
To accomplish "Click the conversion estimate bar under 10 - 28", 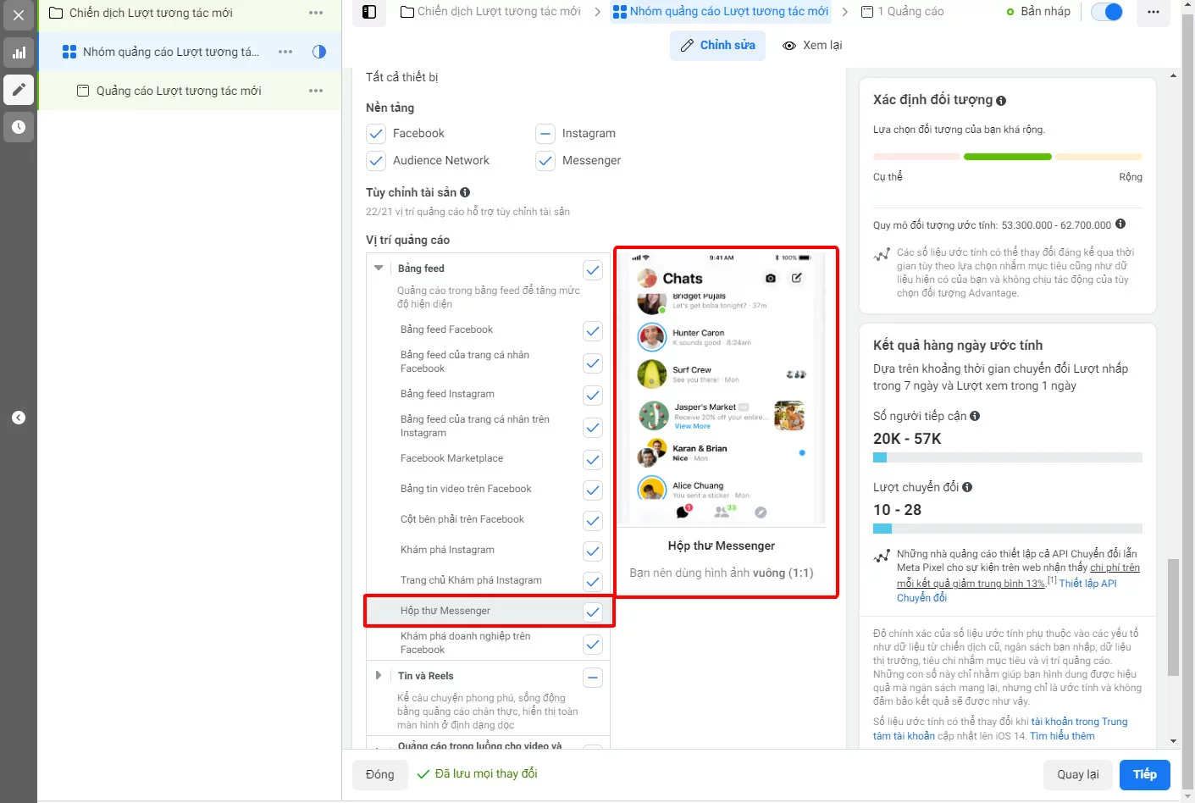I will point(1008,529).
